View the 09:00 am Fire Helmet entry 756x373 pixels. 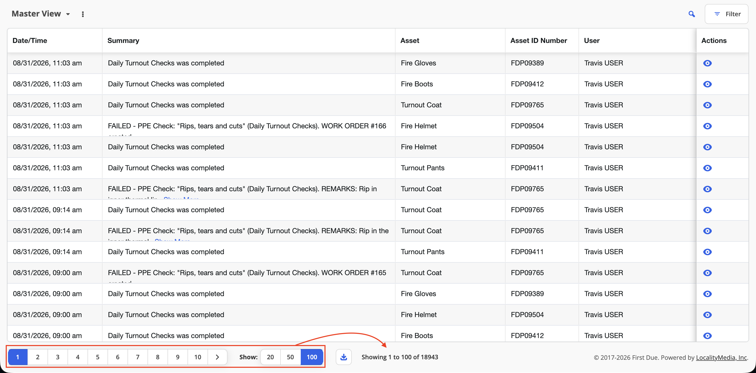click(707, 315)
